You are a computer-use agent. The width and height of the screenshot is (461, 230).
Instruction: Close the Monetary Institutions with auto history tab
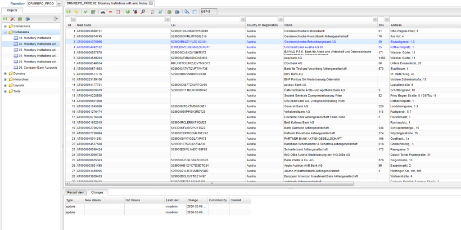(x=151, y=3)
